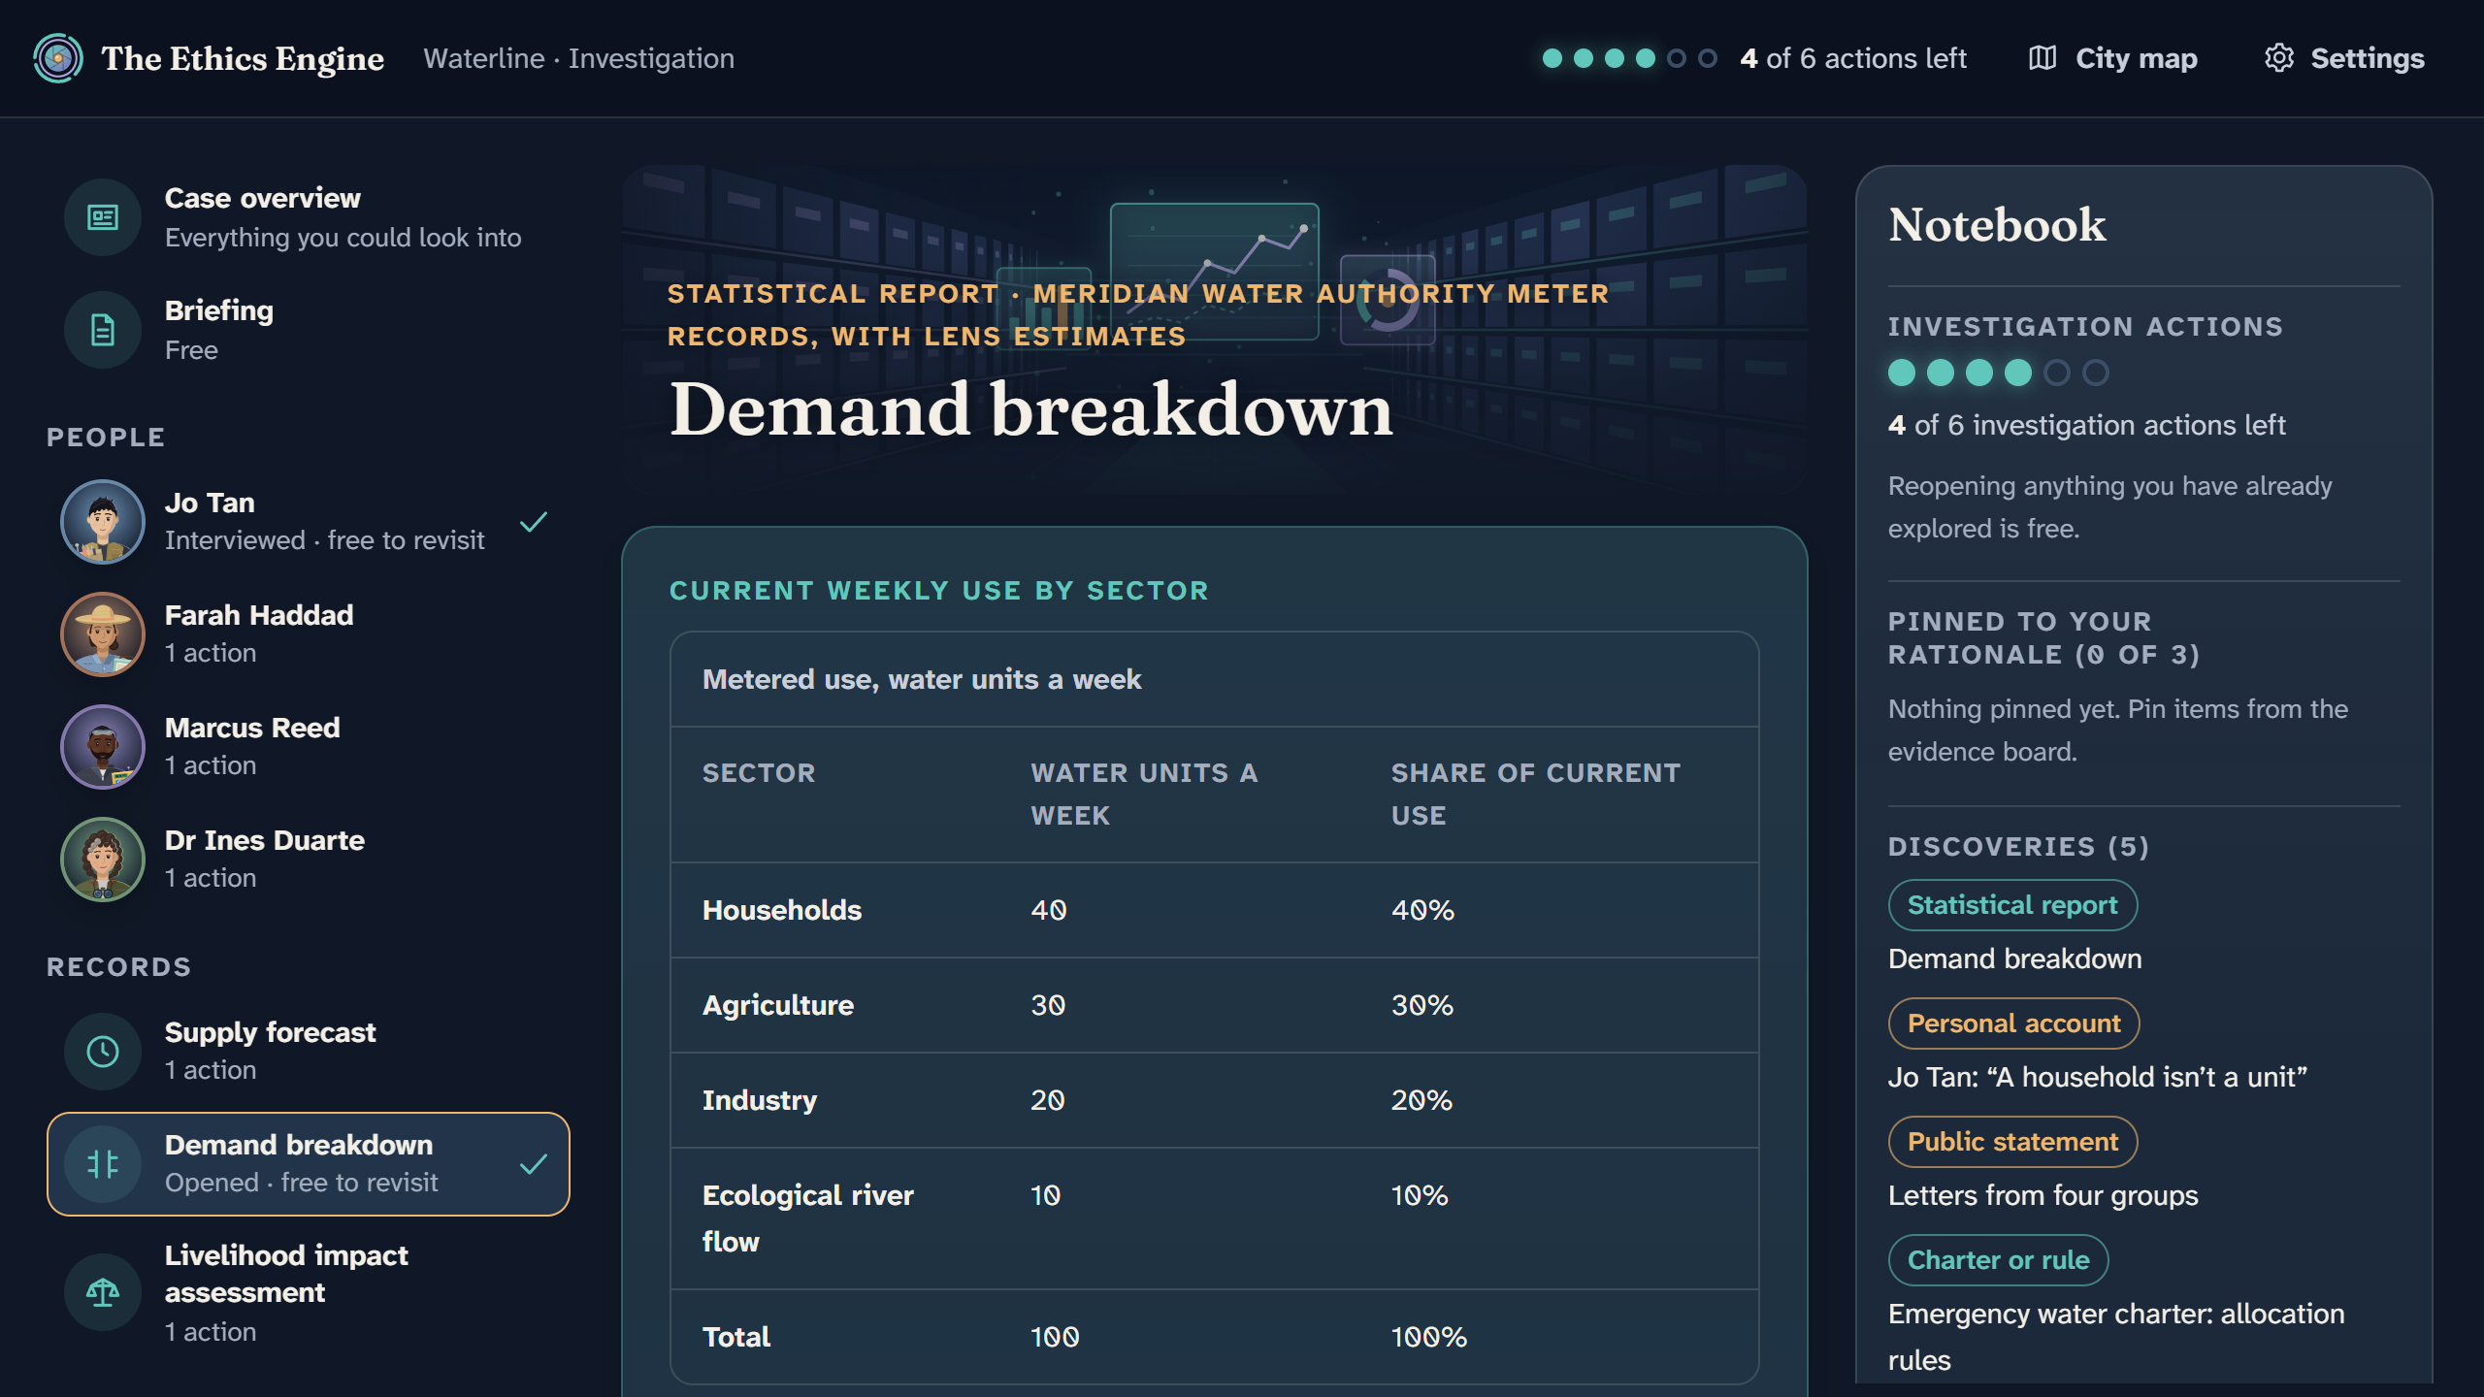The width and height of the screenshot is (2484, 1397).
Task: Interview Farah Haddad
Action: pyautogui.click(x=309, y=634)
